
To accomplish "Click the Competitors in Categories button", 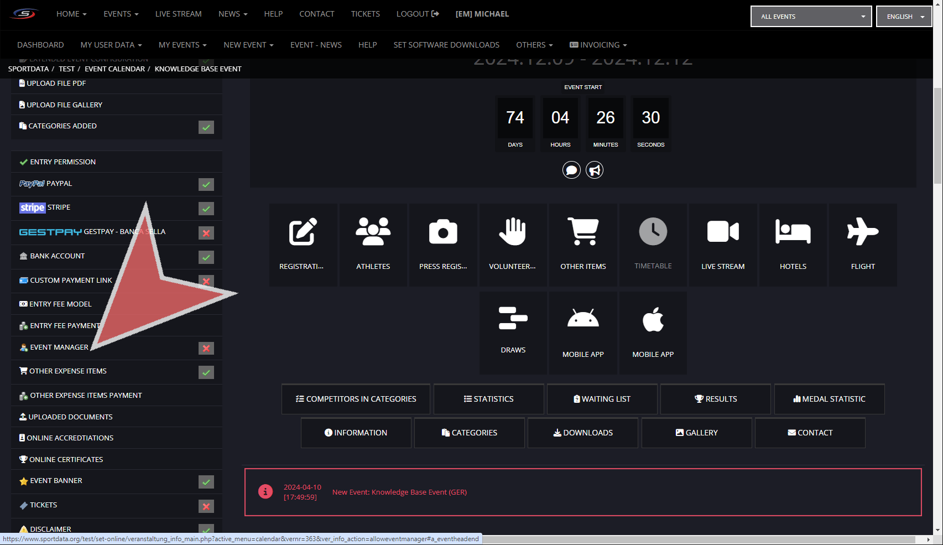I will tap(356, 399).
